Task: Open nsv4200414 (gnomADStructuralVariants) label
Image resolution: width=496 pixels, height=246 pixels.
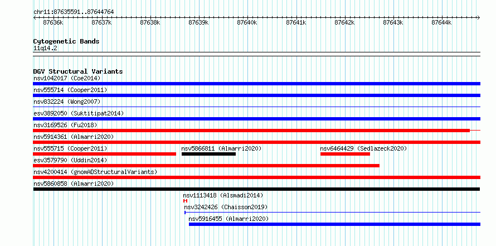Action: point(95,172)
